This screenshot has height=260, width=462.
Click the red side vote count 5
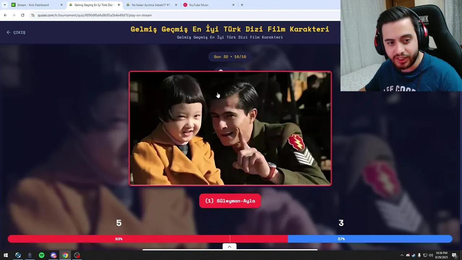point(119,223)
